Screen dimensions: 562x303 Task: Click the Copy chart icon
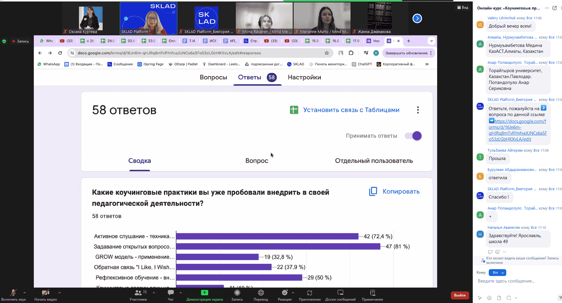(x=373, y=191)
